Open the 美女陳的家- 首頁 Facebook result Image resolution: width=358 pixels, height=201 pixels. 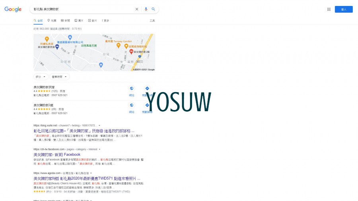(57, 155)
